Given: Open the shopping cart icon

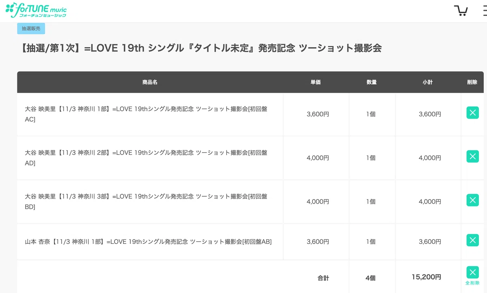Looking at the screenshot, I should pos(461,11).
